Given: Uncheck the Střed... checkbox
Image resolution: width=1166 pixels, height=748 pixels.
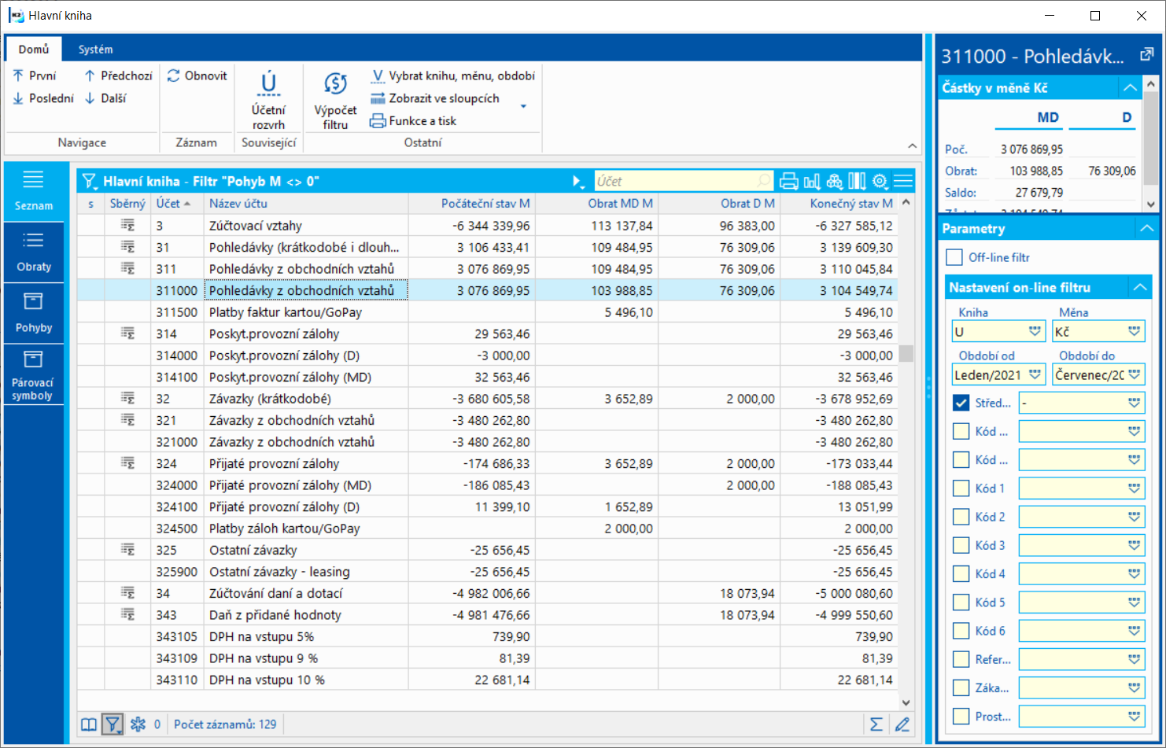Looking at the screenshot, I should point(961,403).
